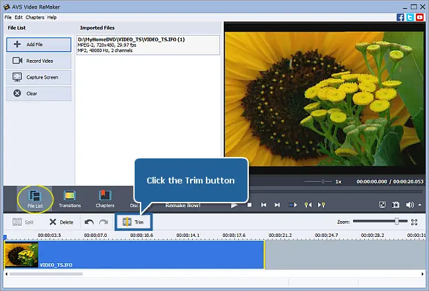Click the Remake Now! button
Image resolution: width=429 pixels, height=291 pixels.
[x=183, y=205]
